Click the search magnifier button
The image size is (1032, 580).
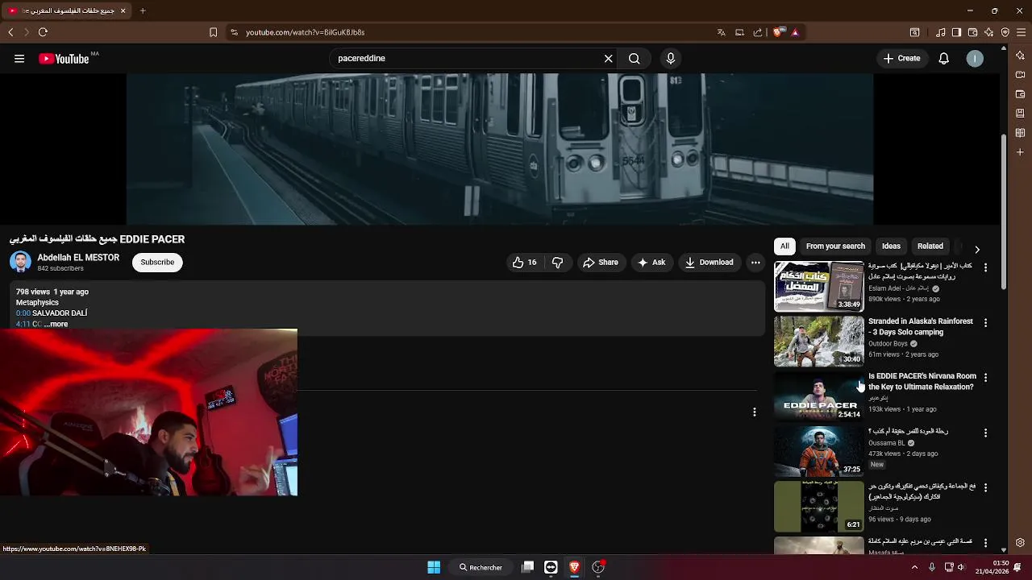click(635, 58)
